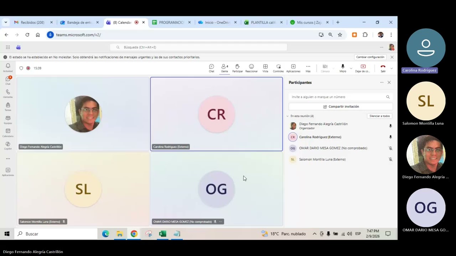Image resolution: width=456 pixels, height=256 pixels.
Task: Open the Controles meeting option
Action: pos(279,68)
